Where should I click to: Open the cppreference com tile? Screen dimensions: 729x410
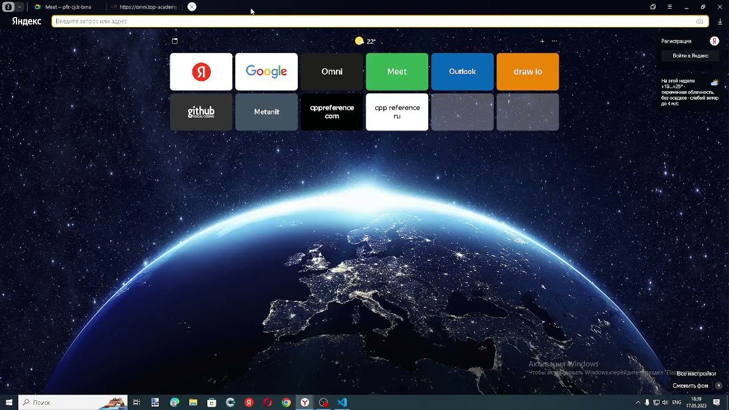332,112
